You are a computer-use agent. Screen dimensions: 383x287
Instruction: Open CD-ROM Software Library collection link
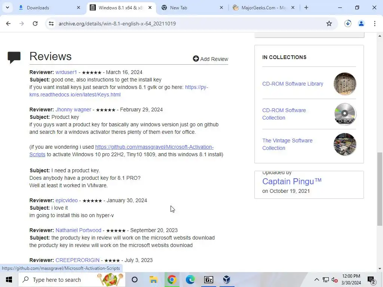(x=292, y=84)
